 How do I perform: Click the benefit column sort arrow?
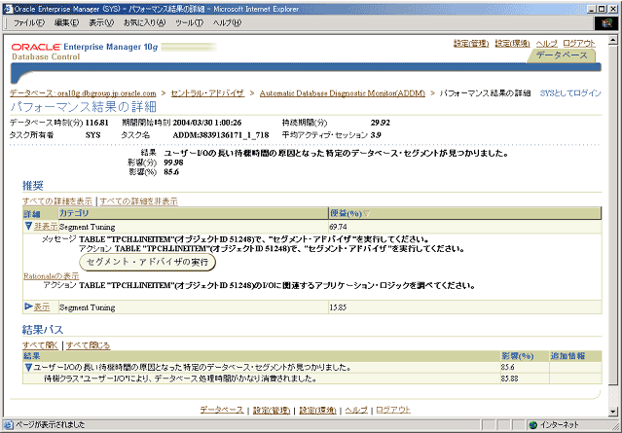point(367,213)
